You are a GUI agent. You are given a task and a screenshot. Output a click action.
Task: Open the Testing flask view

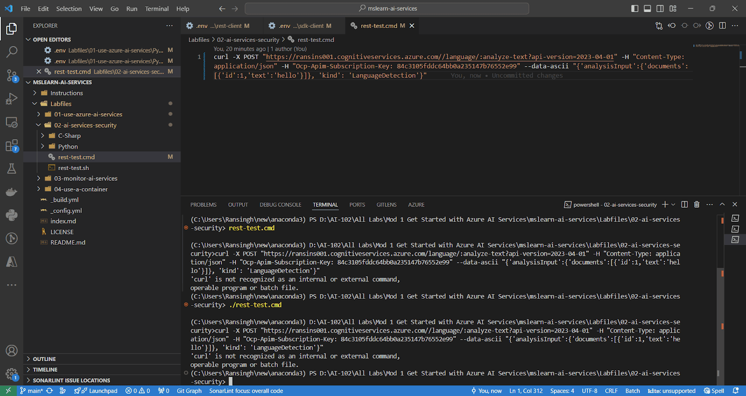[x=12, y=169]
